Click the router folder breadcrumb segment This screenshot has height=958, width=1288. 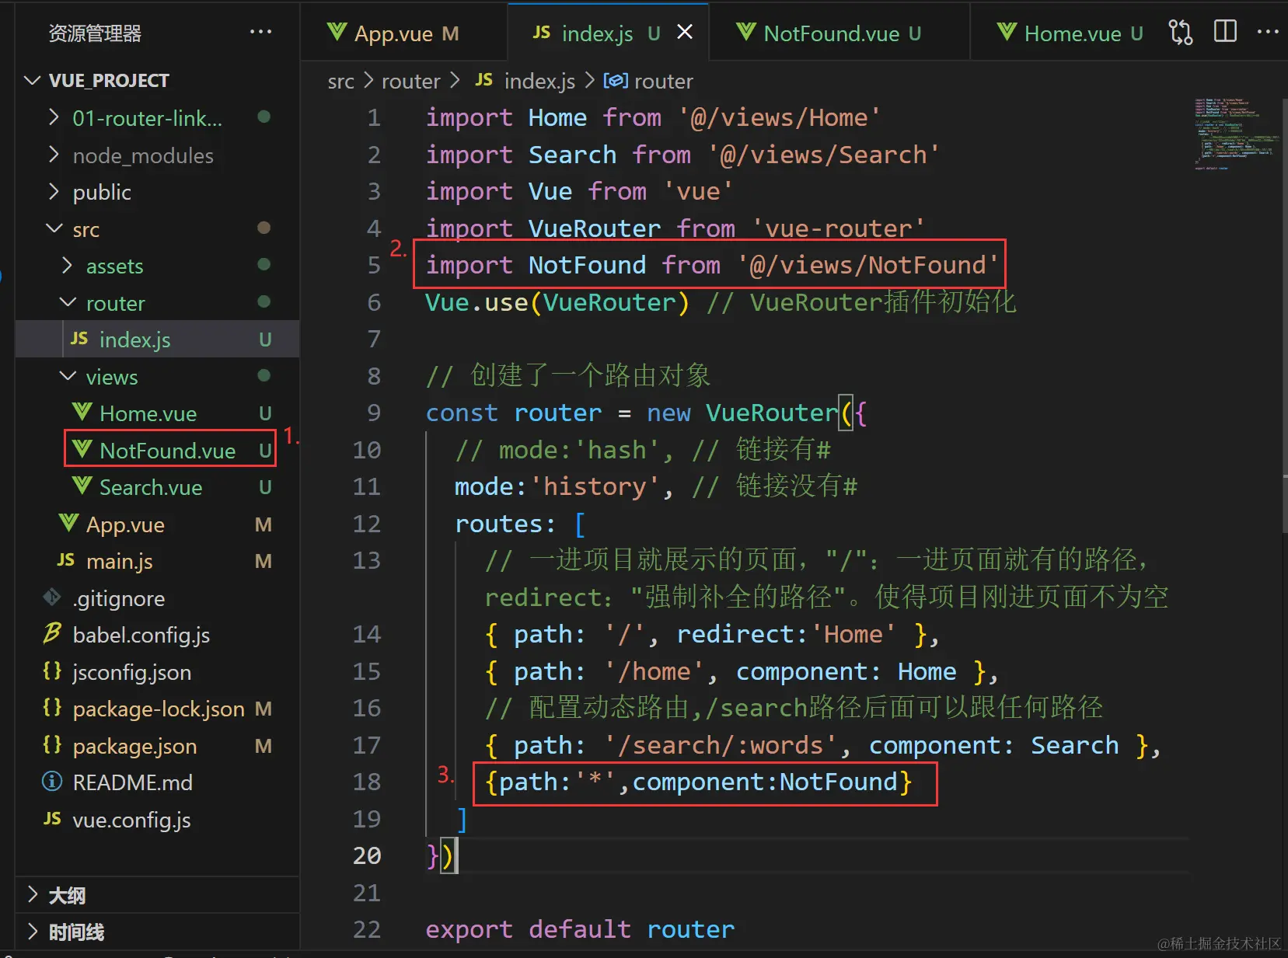[x=410, y=81]
